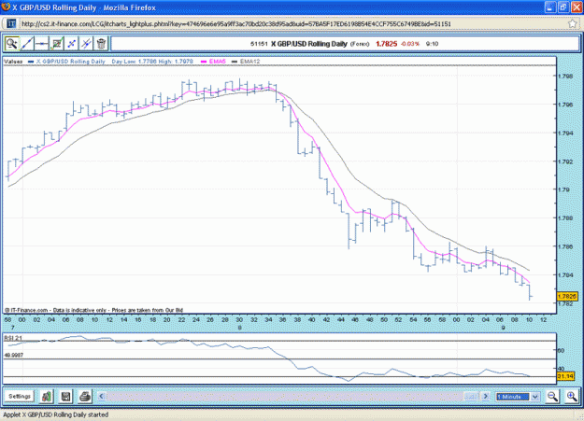Click the trade order icon next to Settings

(x=47, y=396)
